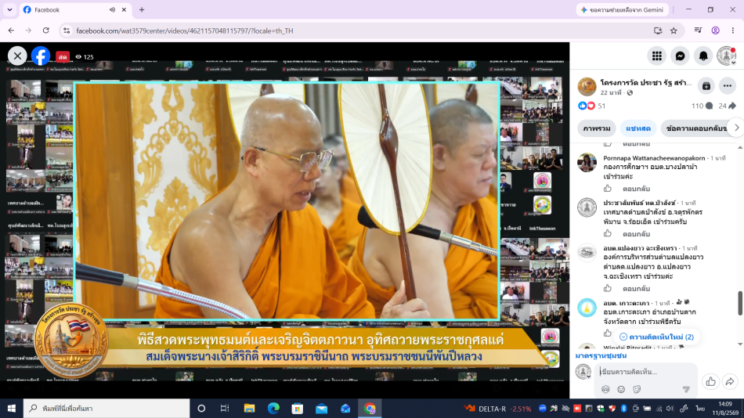Click the เขียนความคิดเห็น comment field

coord(648,372)
